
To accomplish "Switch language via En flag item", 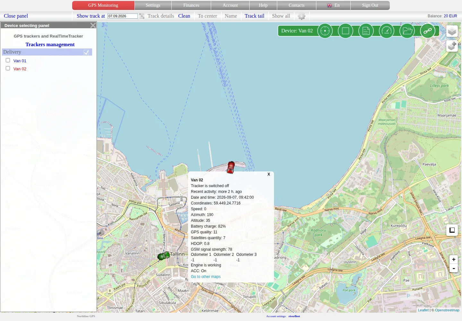I will [x=333, y=5].
